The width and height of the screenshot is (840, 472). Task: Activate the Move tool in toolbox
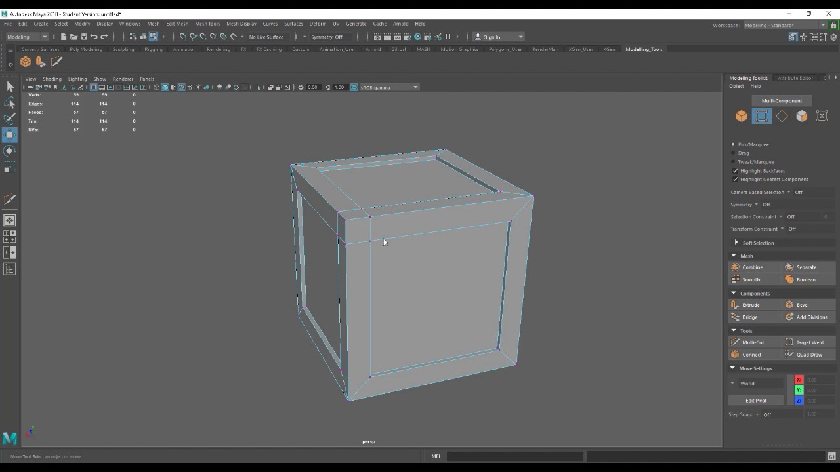10,135
